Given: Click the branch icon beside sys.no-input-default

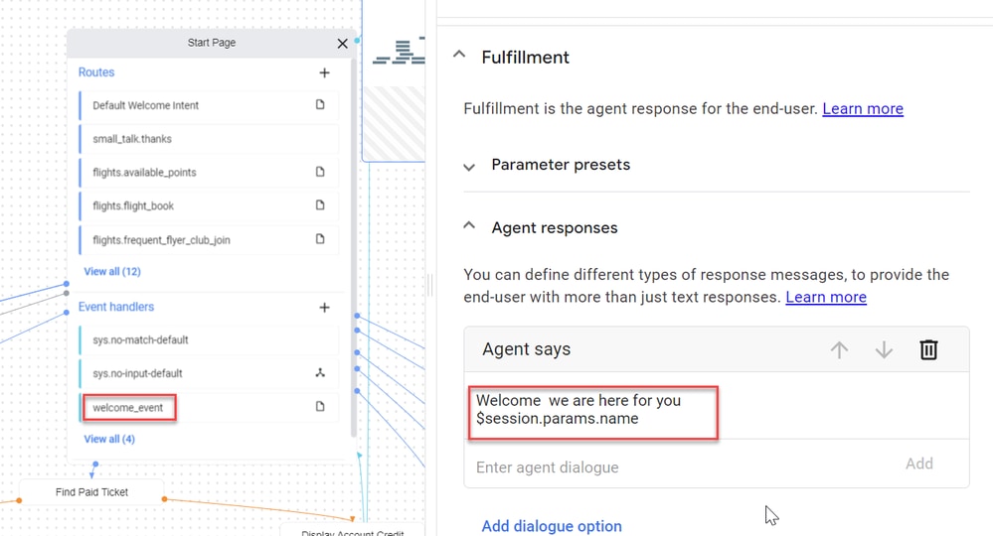Looking at the screenshot, I should 320,373.
